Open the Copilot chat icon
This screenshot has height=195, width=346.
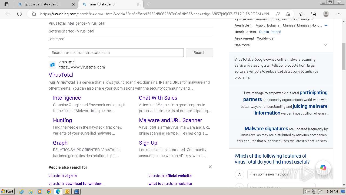pos(323,168)
